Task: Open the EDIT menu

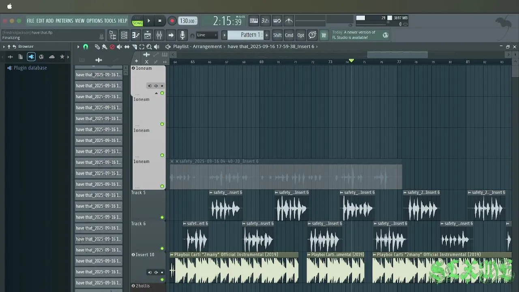Action: pos(41,21)
